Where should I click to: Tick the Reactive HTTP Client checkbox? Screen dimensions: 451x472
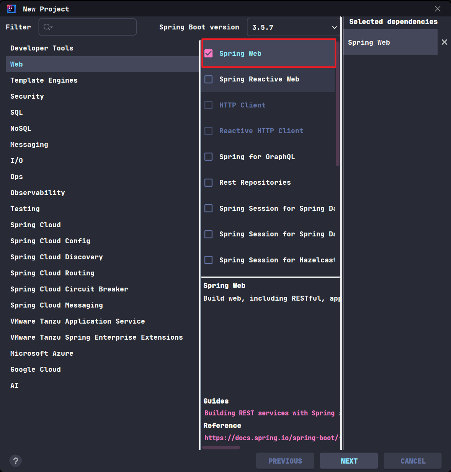pyautogui.click(x=209, y=131)
